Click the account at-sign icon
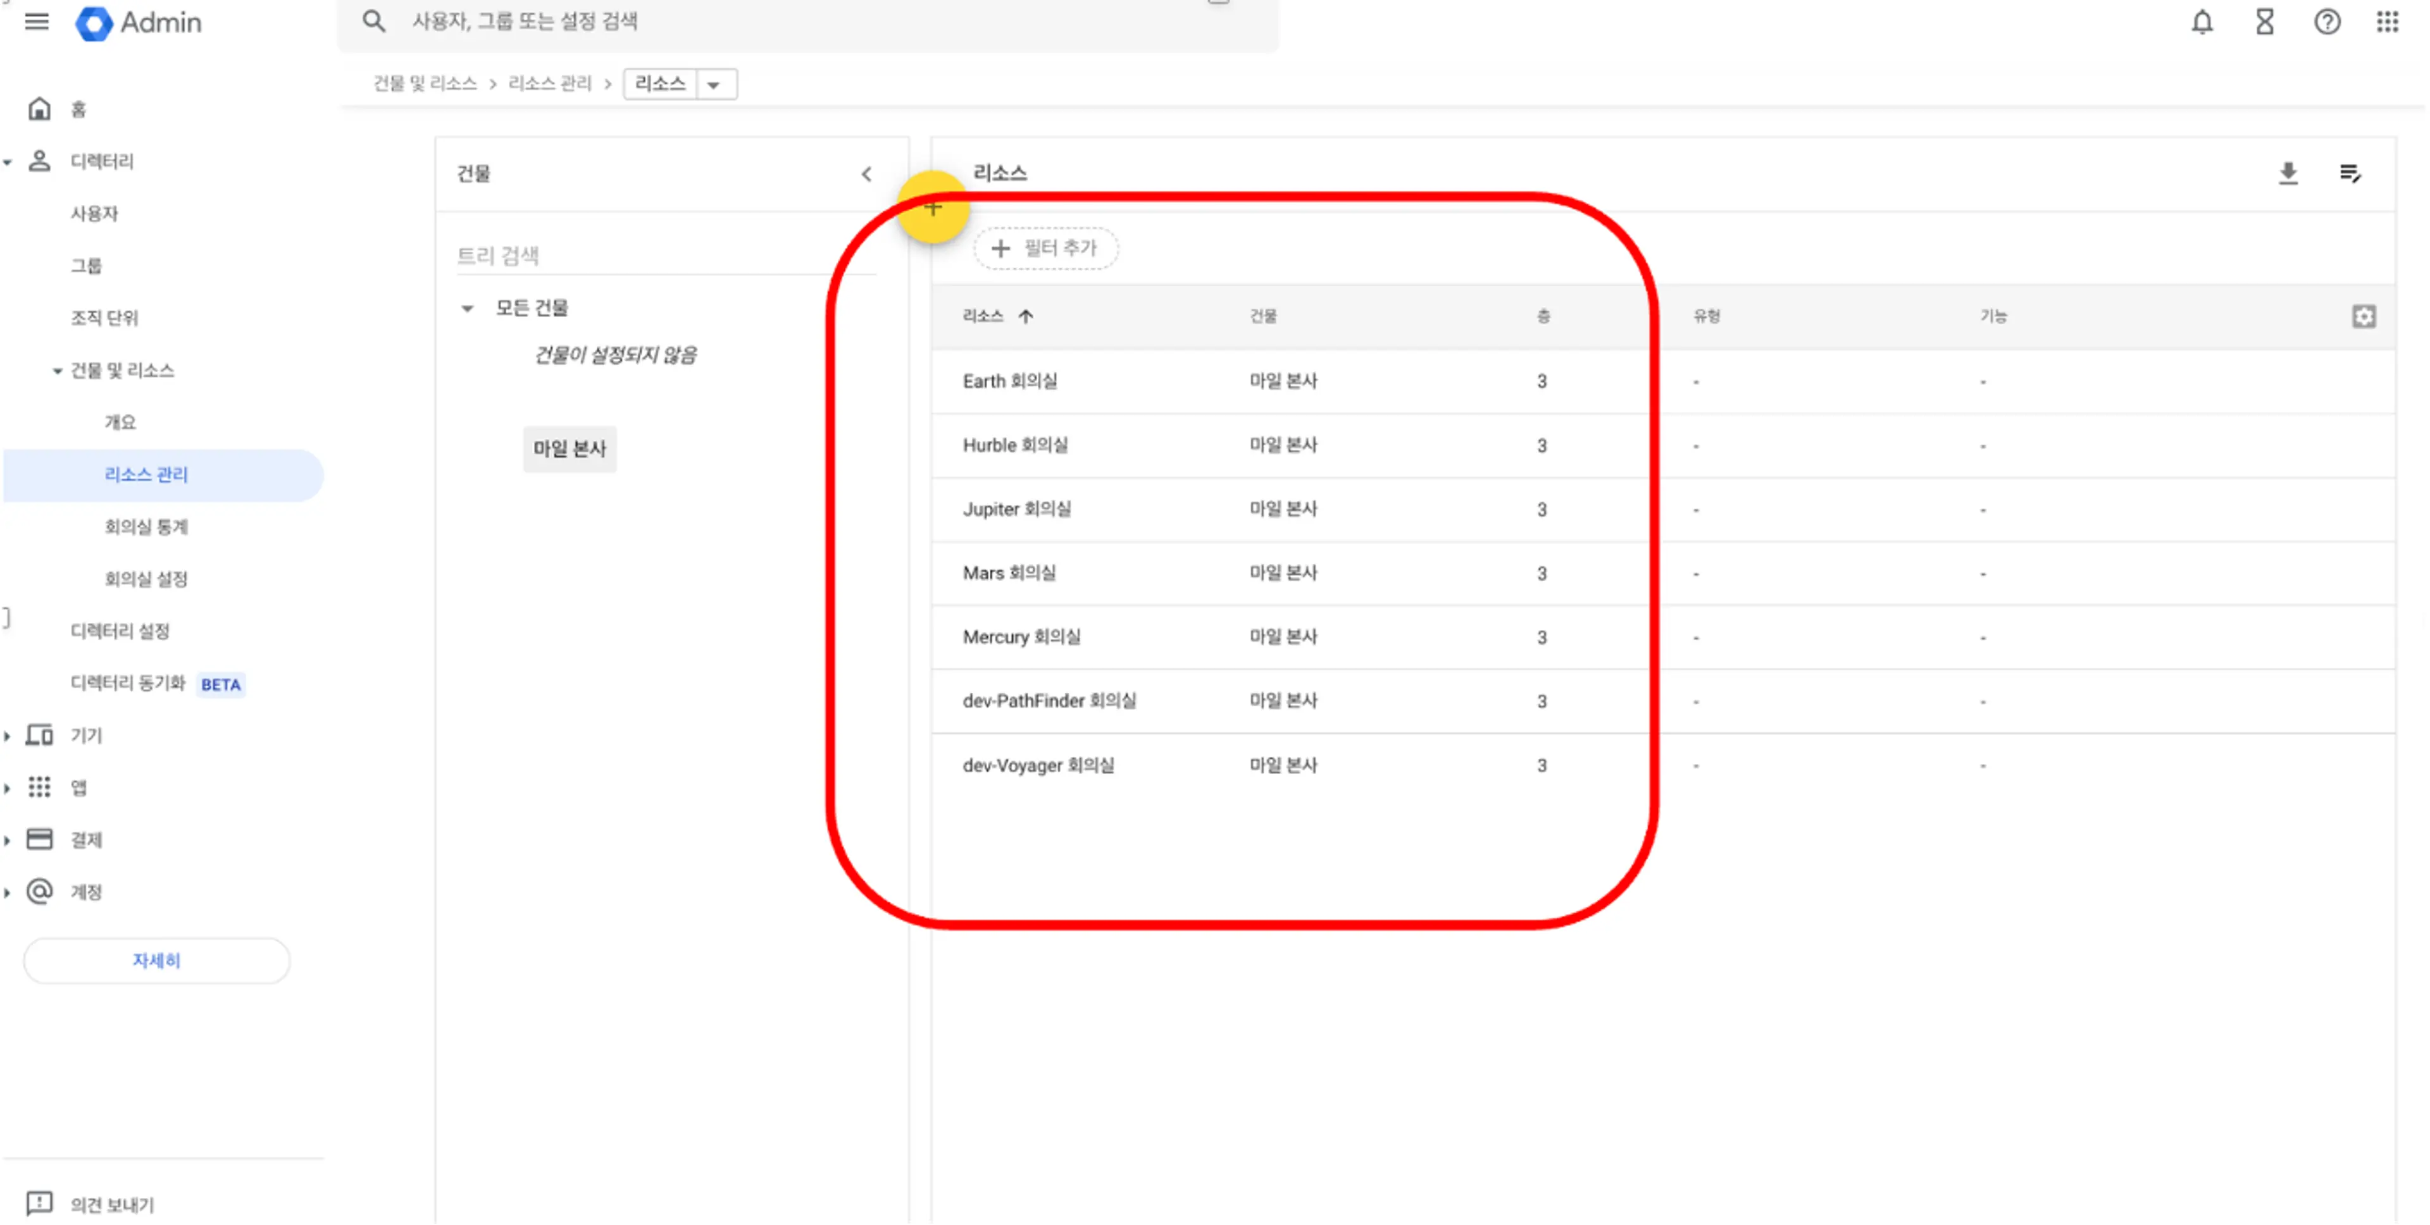Screen dimensions: 2430x1225 click(40, 892)
